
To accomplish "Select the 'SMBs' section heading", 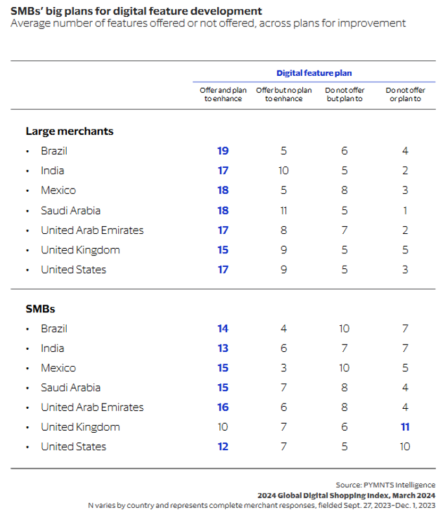I will tap(41, 309).
